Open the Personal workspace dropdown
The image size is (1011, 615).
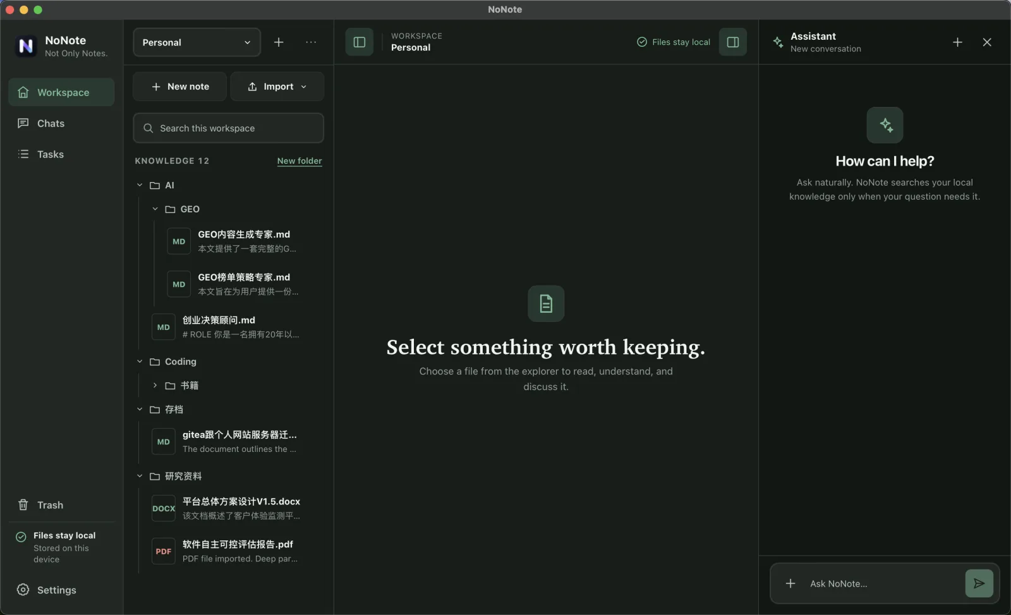pyautogui.click(x=197, y=42)
